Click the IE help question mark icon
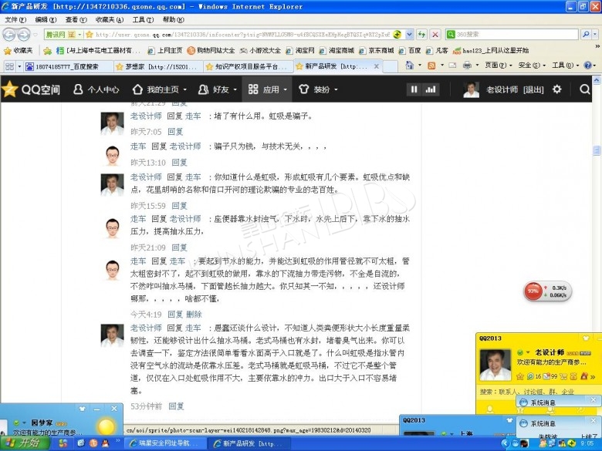The width and height of the screenshot is (602, 451). (587, 66)
